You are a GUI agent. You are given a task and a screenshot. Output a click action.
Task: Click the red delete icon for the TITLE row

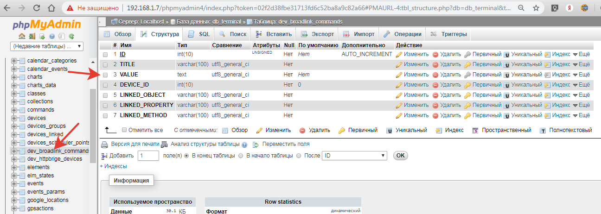pyautogui.click(x=435, y=64)
